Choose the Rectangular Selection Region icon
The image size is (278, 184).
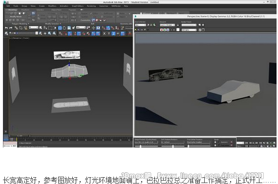(50, 28)
